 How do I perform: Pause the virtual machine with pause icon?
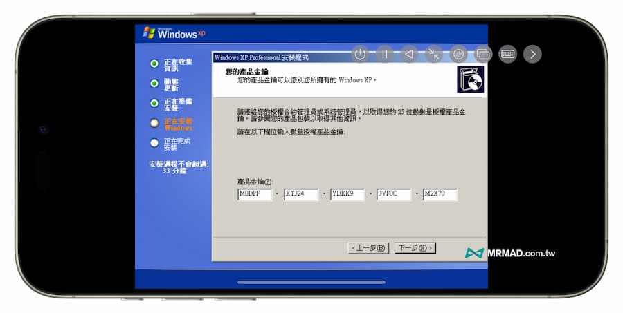pyautogui.click(x=385, y=54)
